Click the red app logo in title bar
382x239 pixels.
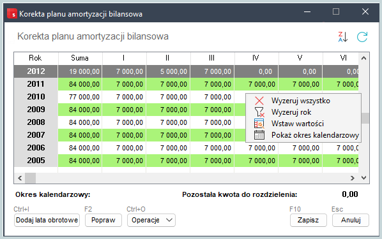[12, 13]
